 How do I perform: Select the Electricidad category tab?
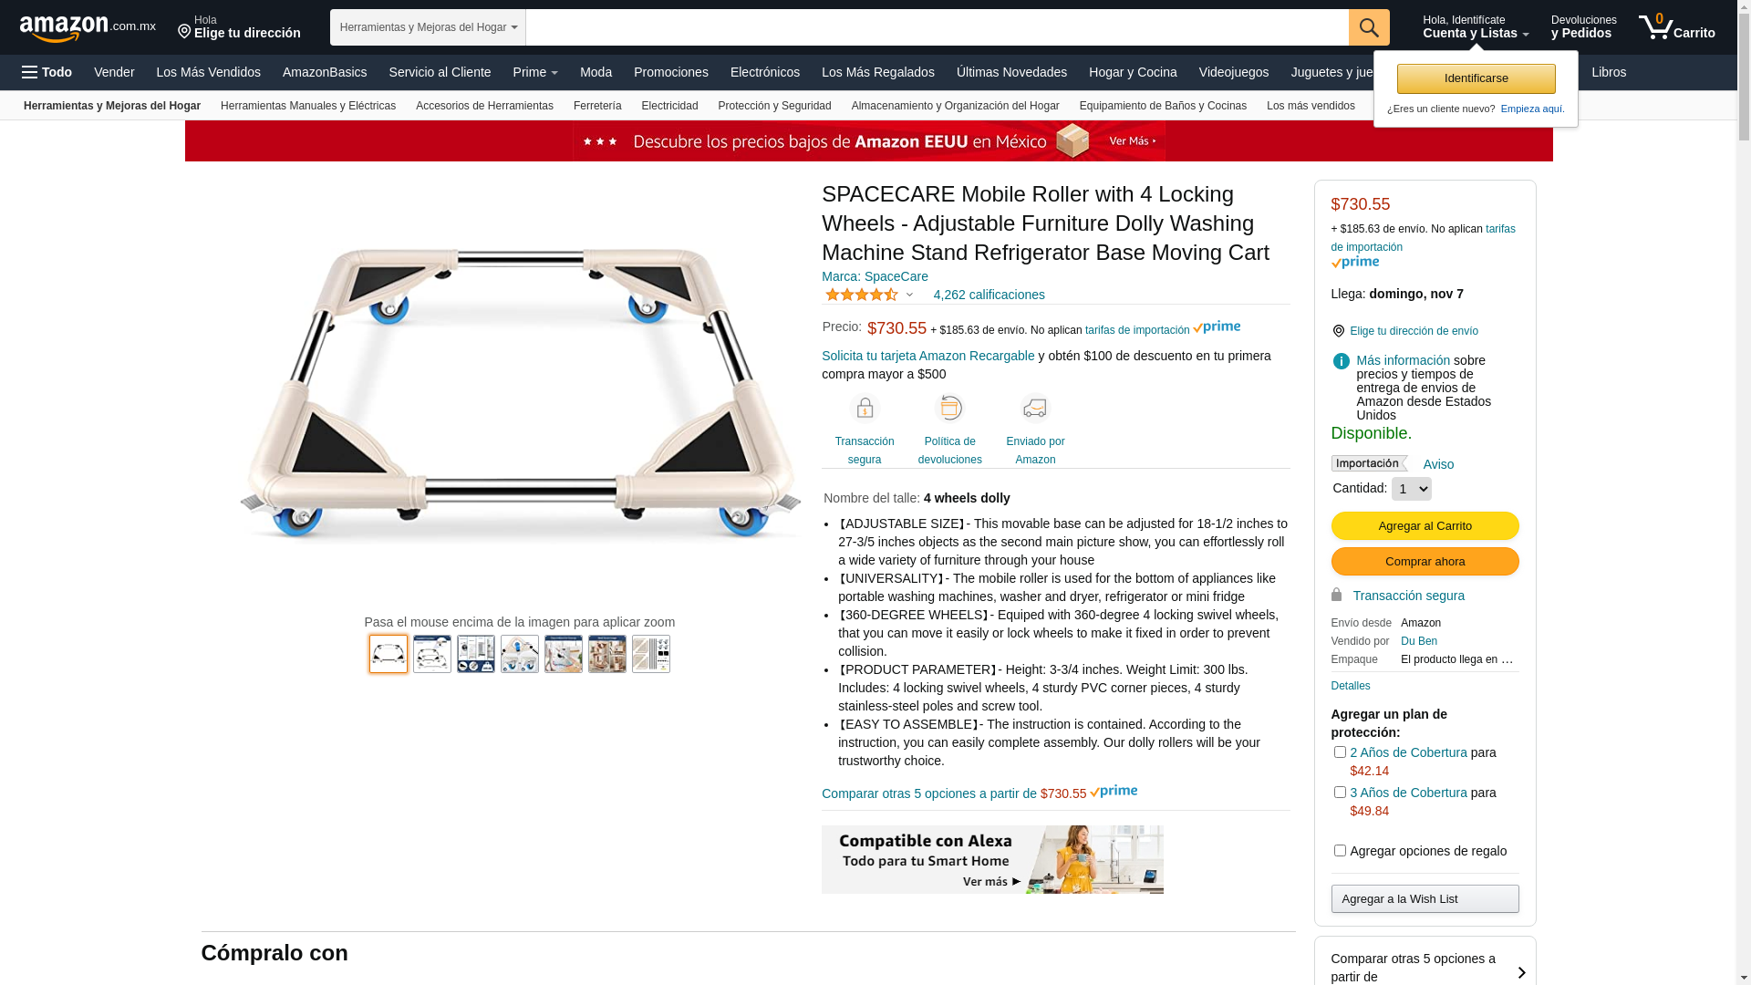[669, 106]
